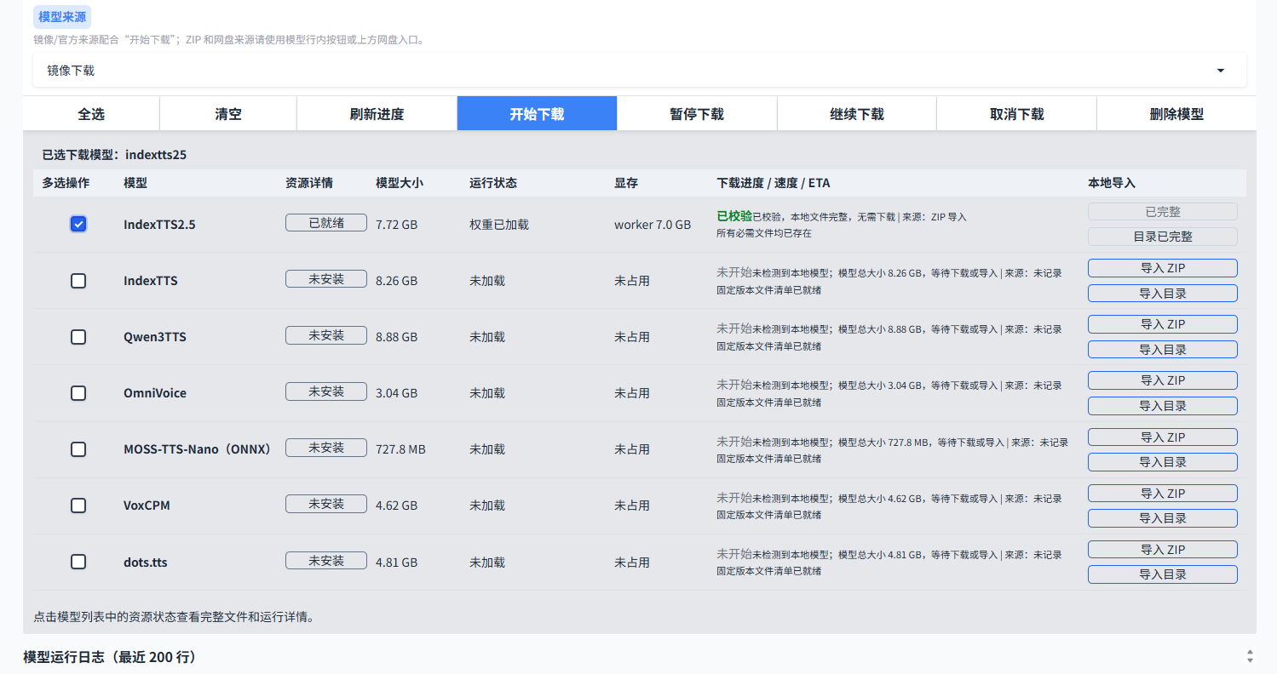
Task: Open 未安装 status for OmniVoice
Action: pos(326,391)
